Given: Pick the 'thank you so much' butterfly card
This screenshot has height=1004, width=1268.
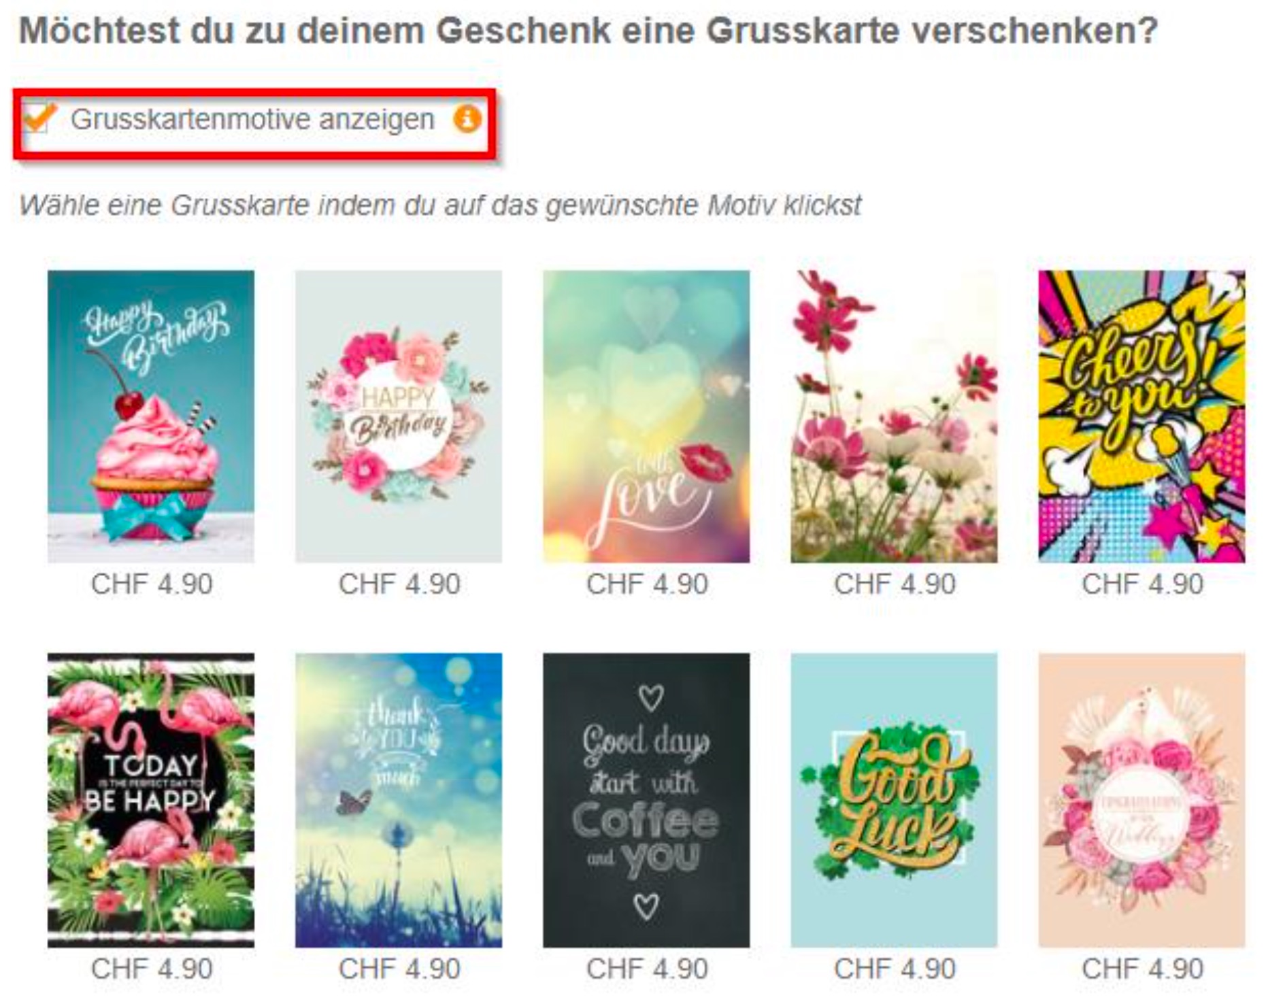Looking at the screenshot, I should (x=399, y=801).
